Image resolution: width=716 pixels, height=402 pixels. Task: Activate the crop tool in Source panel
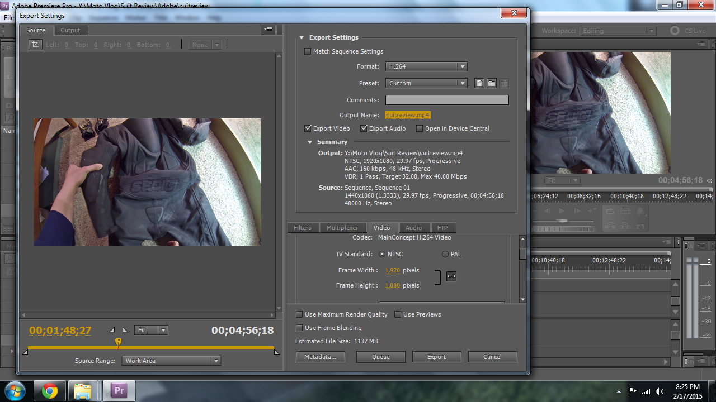point(35,45)
